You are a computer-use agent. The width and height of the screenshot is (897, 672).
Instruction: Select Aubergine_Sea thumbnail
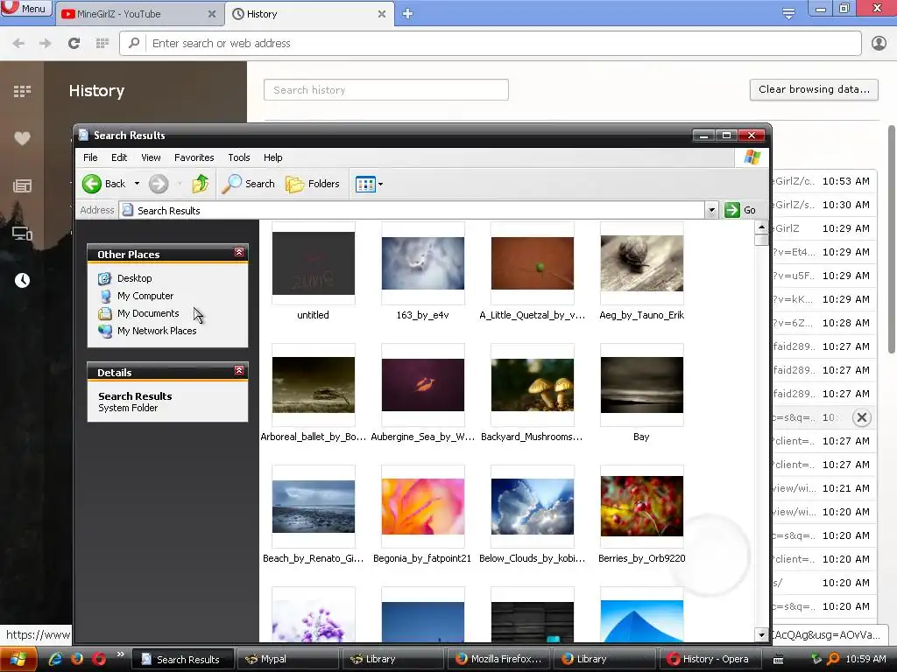point(423,385)
